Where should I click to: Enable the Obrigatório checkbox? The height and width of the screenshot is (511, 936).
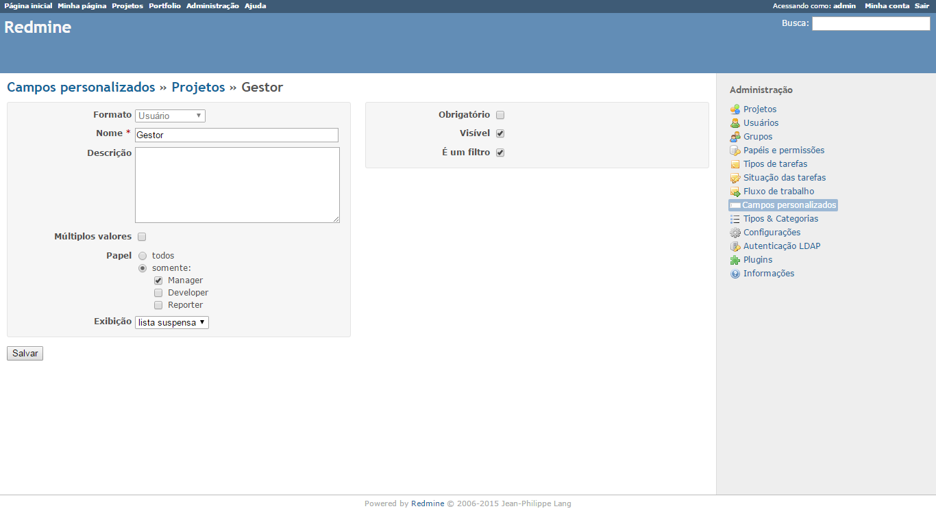pyautogui.click(x=500, y=115)
